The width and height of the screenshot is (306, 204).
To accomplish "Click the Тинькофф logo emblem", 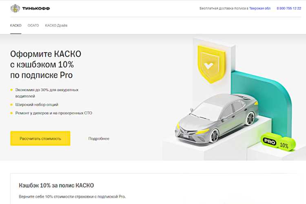I will click(x=15, y=9).
